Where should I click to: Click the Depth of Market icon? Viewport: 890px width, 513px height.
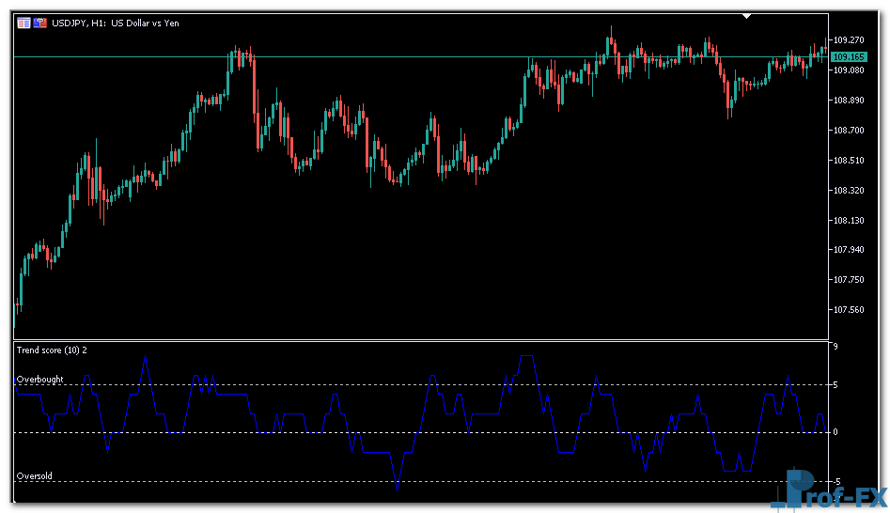click(x=23, y=23)
